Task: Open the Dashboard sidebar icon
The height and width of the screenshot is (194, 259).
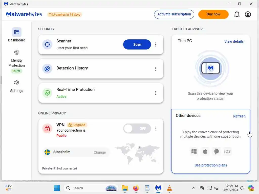Action: pyautogui.click(x=16, y=32)
